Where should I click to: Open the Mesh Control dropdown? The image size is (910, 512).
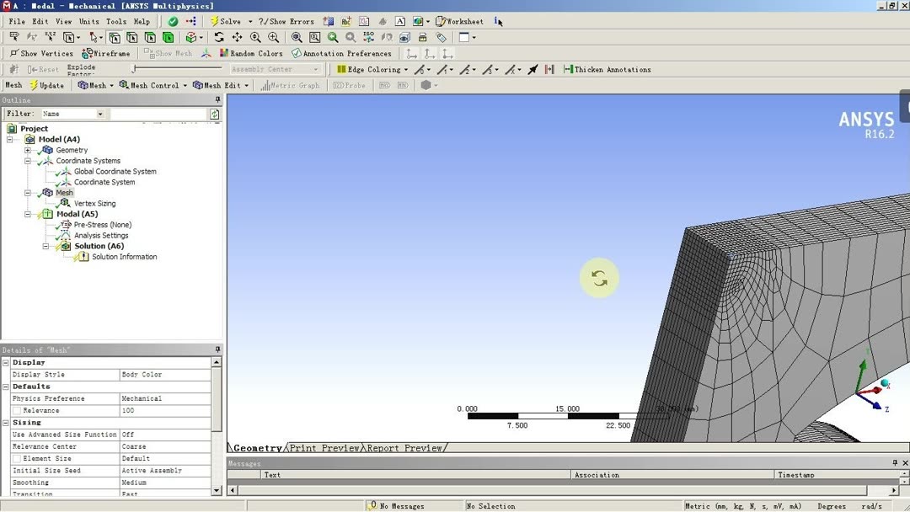(154, 85)
